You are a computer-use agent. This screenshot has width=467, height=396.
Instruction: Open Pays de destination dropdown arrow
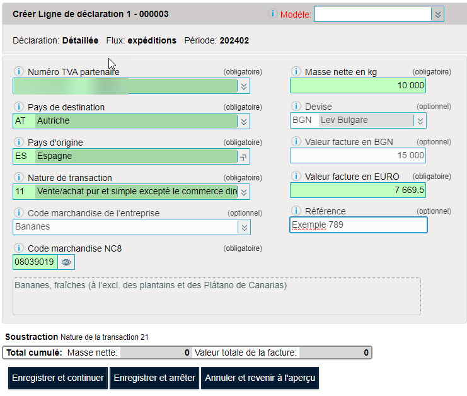244,121
